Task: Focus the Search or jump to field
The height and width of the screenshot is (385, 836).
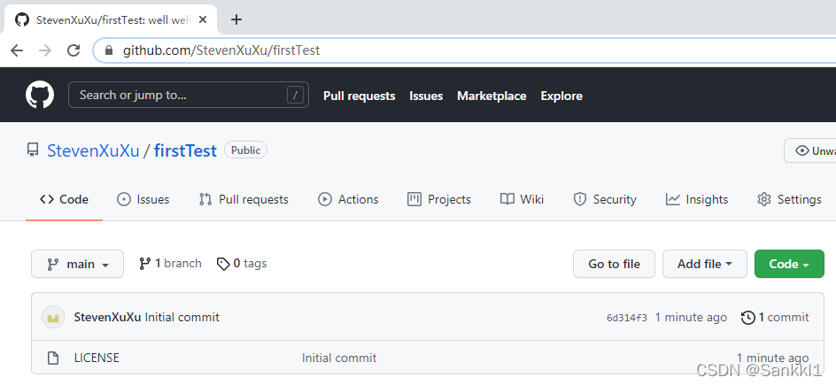Action: [x=189, y=95]
